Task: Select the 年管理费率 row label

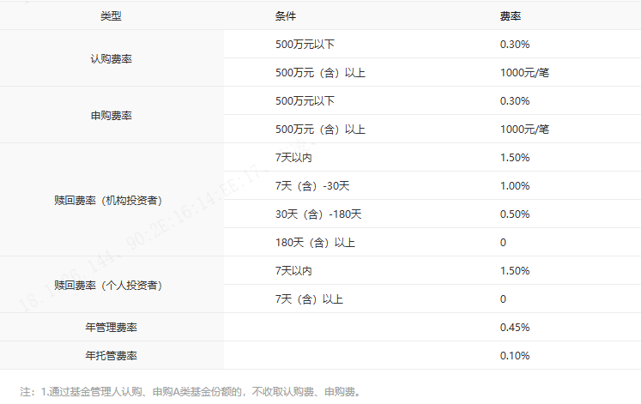Action: pos(111,328)
